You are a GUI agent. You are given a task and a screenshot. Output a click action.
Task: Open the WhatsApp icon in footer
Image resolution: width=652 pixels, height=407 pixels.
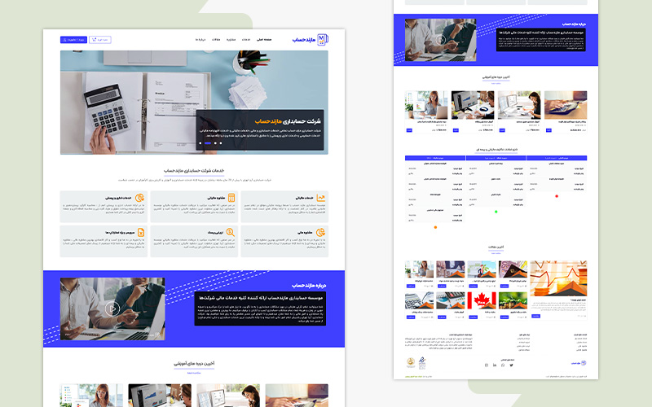(503, 365)
